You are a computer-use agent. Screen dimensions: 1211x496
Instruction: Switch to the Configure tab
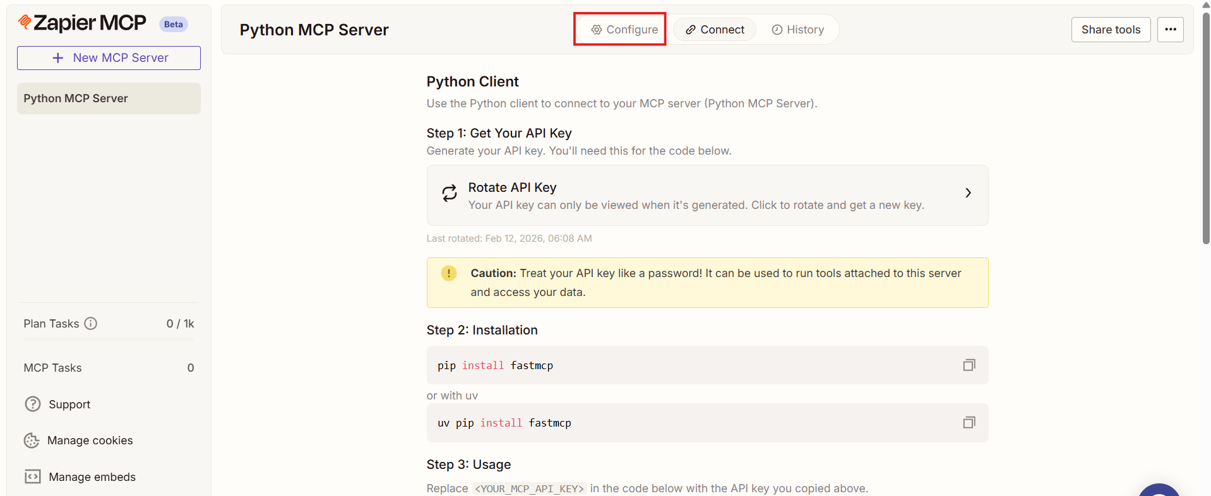pos(624,30)
